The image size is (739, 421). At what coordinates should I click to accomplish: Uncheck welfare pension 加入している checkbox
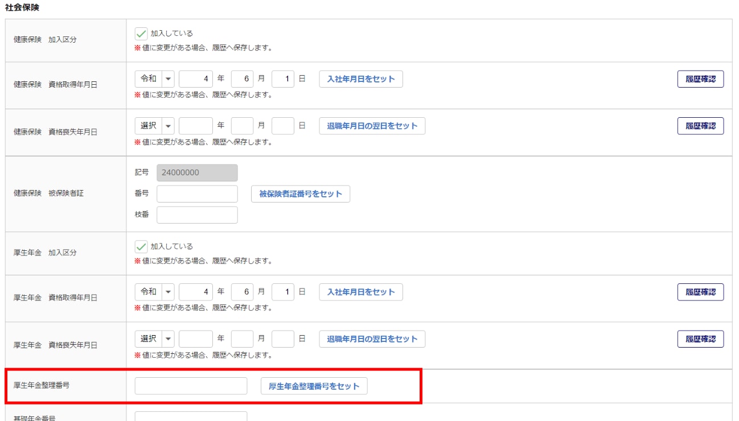coord(141,247)
